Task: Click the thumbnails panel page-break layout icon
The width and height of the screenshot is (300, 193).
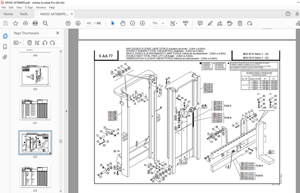Action: coord(37,43)
